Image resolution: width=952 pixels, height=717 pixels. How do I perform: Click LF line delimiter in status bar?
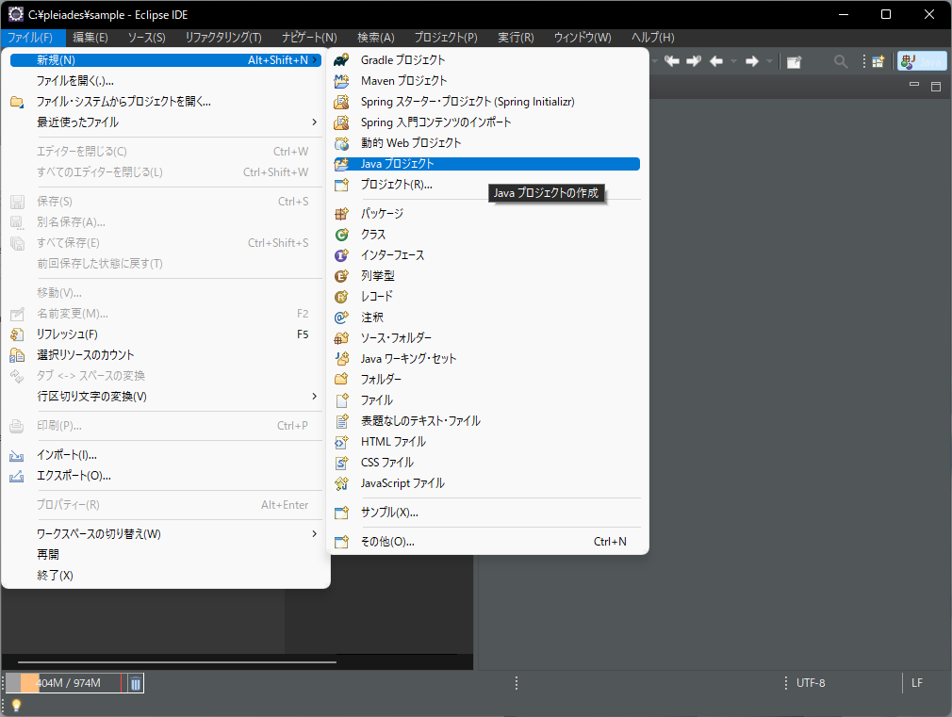pyautogui.click(x=917, y=683)
